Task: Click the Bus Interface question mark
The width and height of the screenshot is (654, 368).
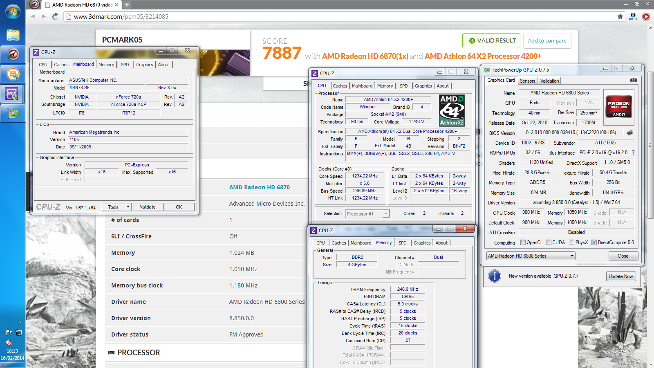Action: click(x=633, y=153)
